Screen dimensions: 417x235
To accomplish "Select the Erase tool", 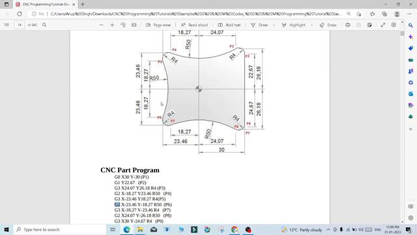I will (x=328, y=25).
